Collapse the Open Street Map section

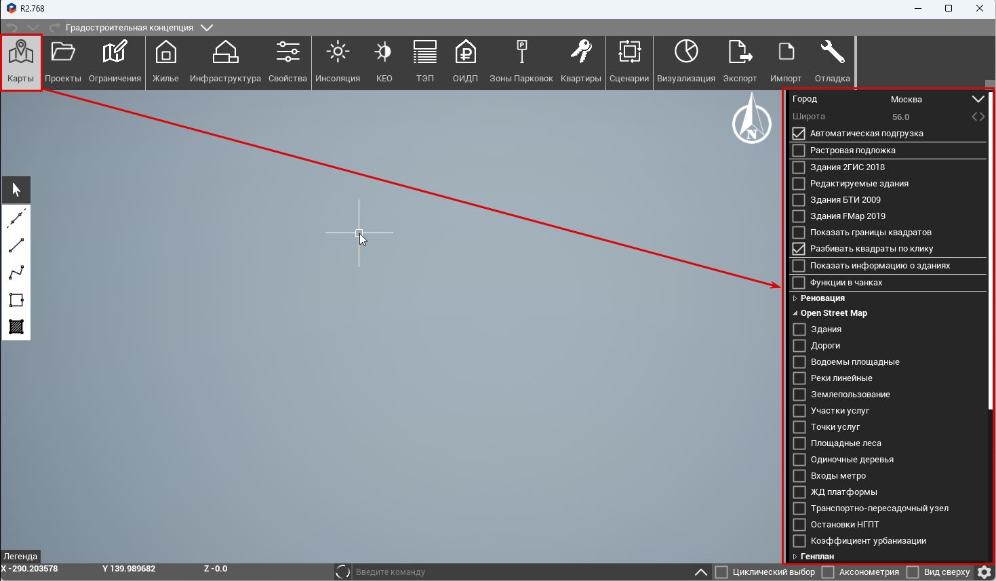[795, 313]
